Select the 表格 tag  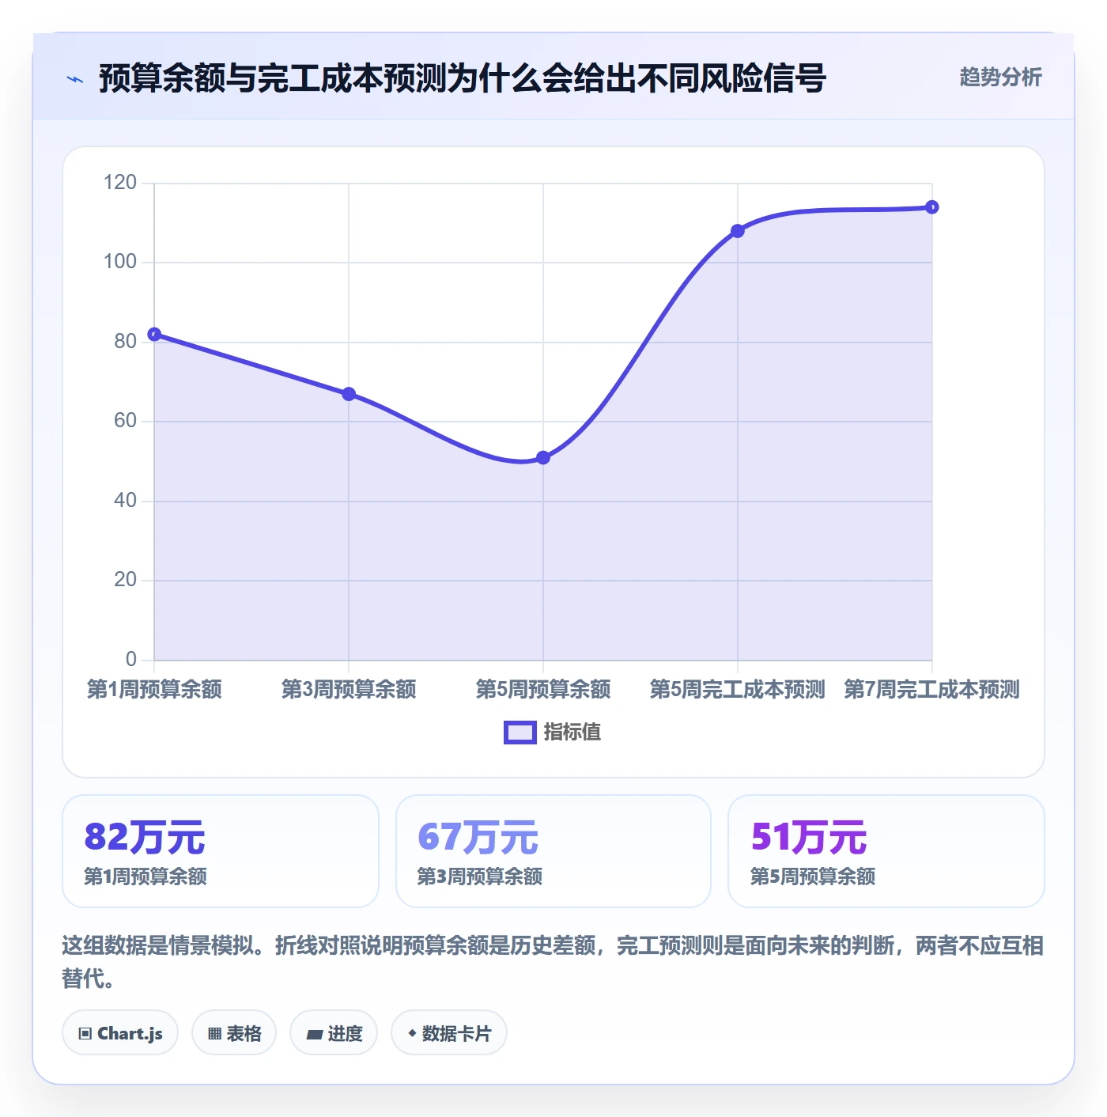(234, 1032)
